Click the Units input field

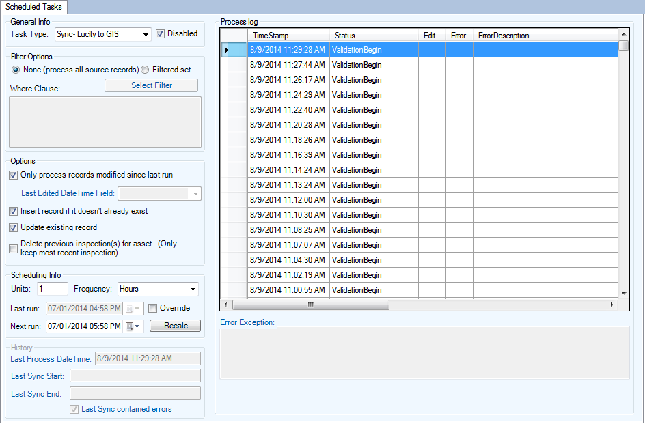pyautogui.click(x=52, y=289)
